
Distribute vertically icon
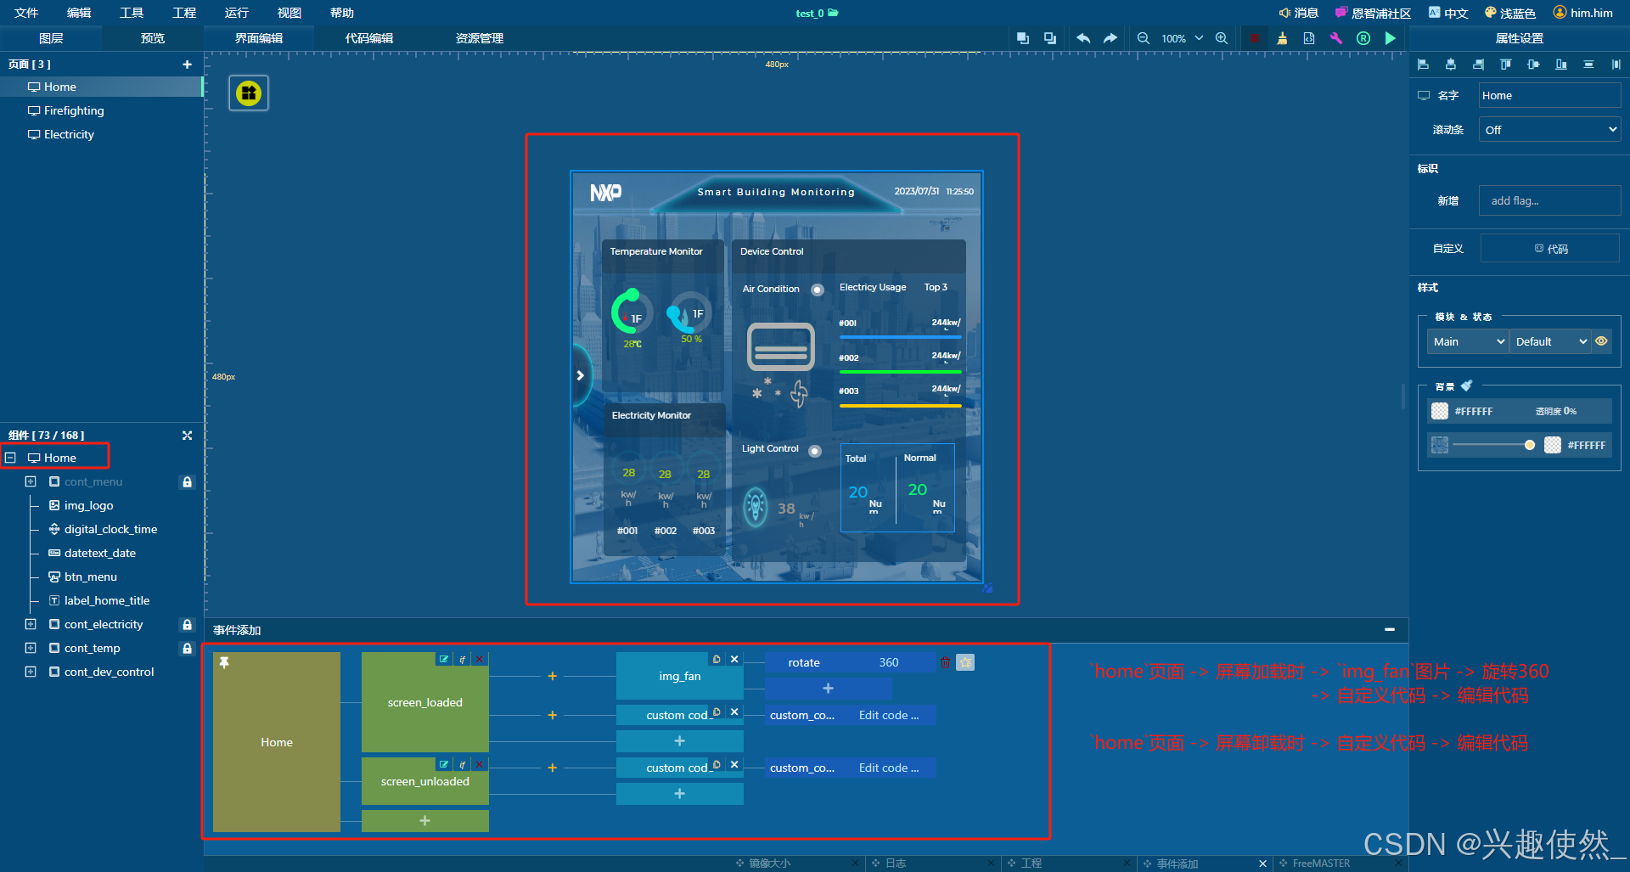(x=1588, y=65)
